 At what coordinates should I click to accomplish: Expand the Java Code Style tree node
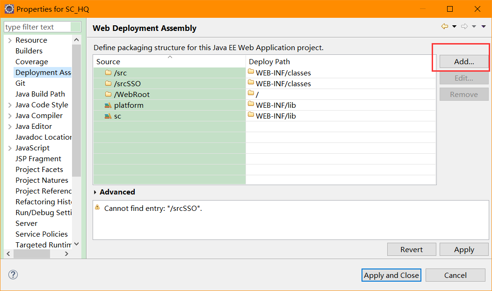pos(10,105)
